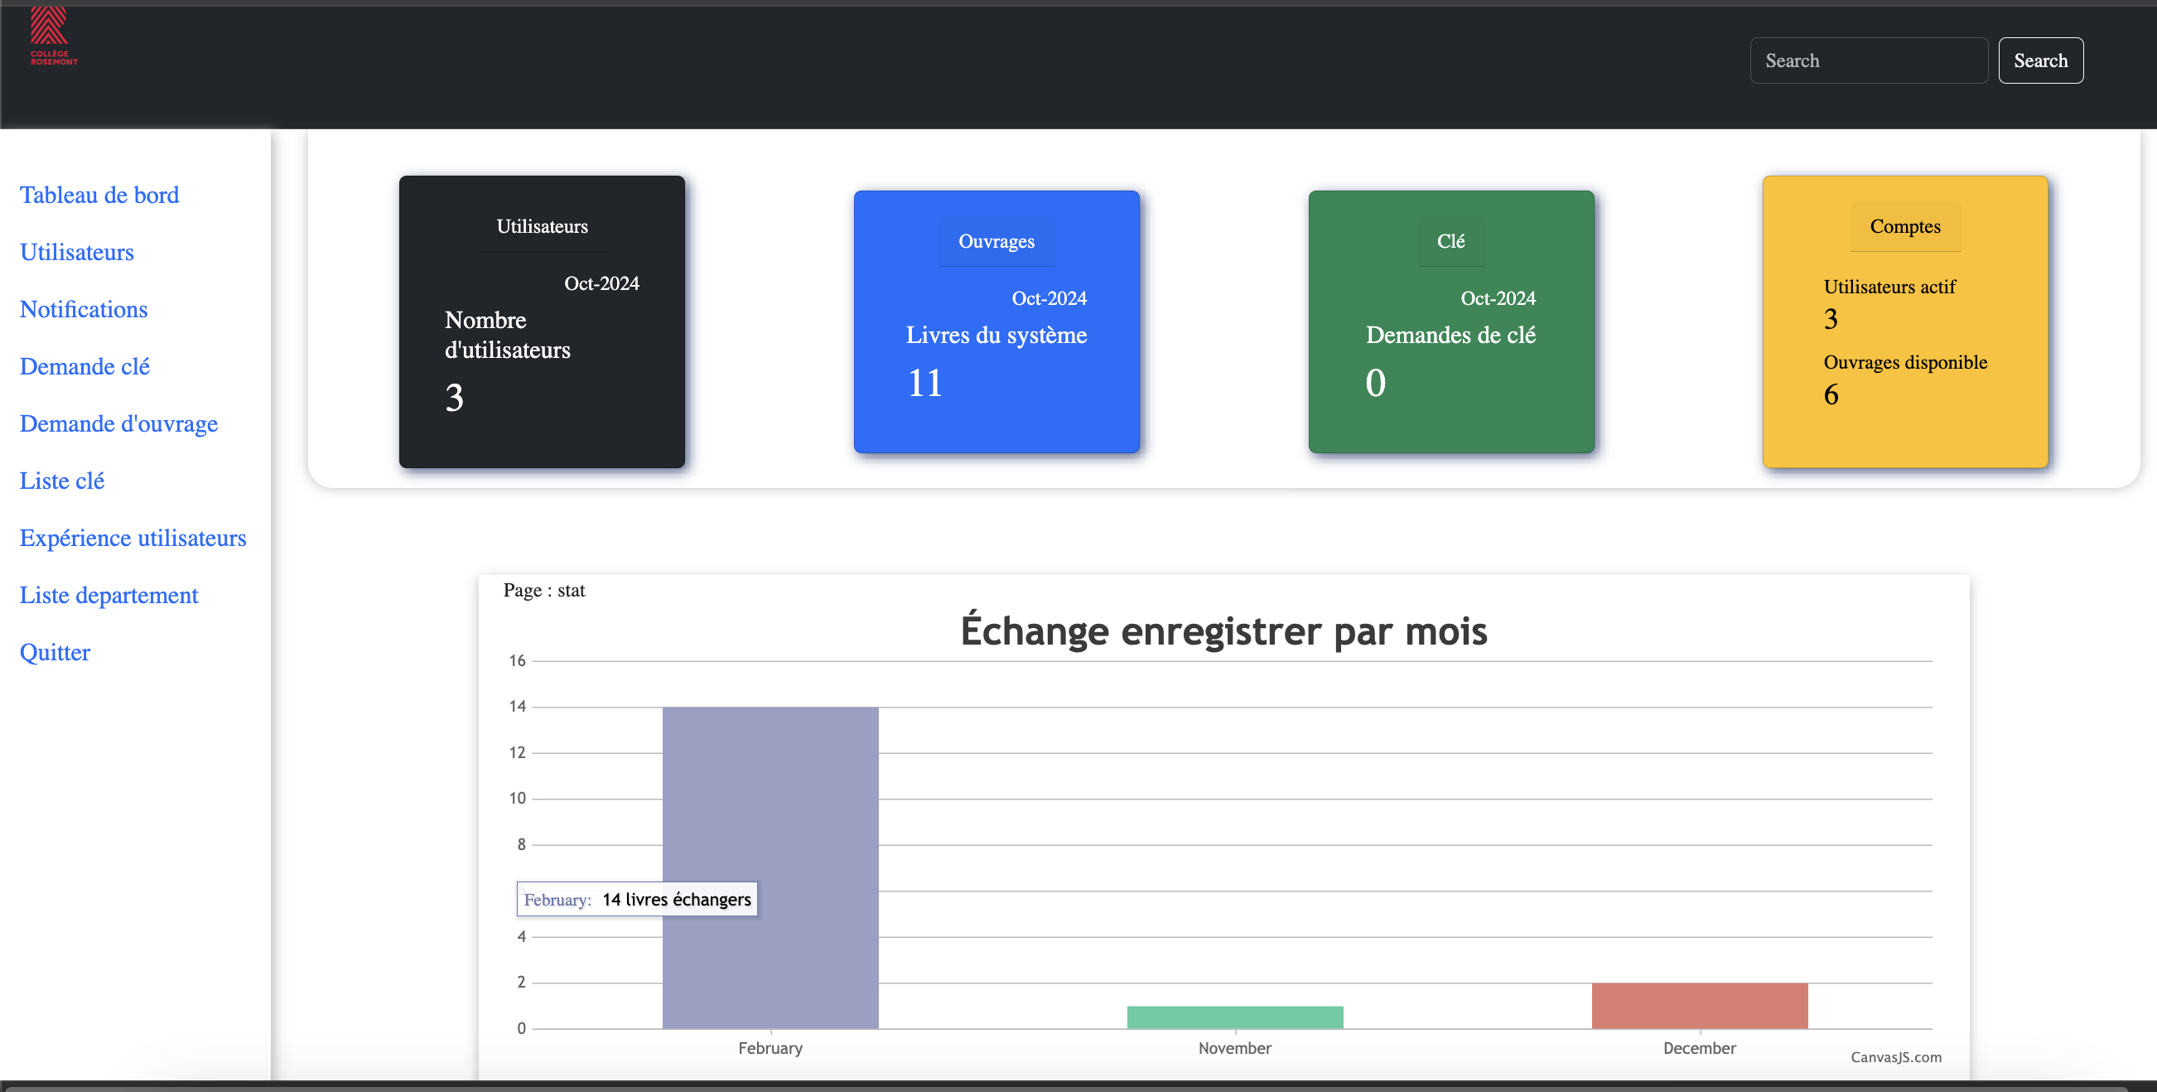The height and width of the screenshot is (1092, 2157).
Task: Click the green Clé card header
Action: coord(1450,241)
